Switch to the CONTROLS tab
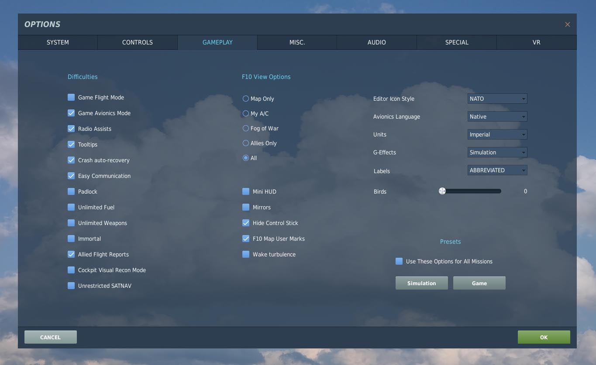The image size is (596, 365). [138, 42]
